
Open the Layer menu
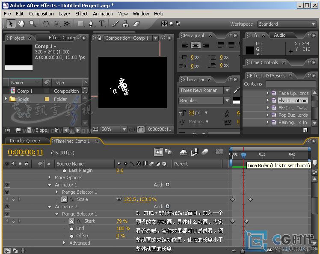click(64, 14)
